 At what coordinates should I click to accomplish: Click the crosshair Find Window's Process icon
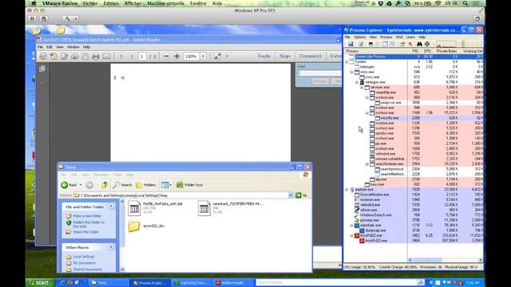pyautogui.click(x=427, y=44)
